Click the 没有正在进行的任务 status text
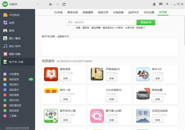Viewport: 185px width, 130px height. pos(17,128)
